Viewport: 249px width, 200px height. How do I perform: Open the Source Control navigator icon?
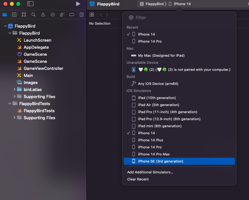[x=14, y=15]
